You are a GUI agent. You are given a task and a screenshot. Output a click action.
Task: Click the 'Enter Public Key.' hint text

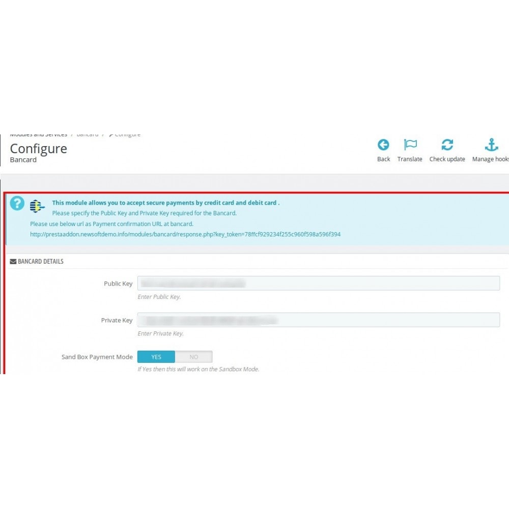159,297
